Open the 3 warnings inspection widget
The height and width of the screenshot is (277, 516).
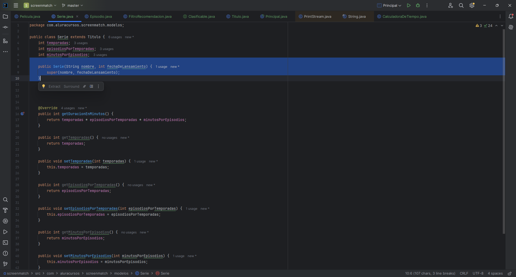479,26
